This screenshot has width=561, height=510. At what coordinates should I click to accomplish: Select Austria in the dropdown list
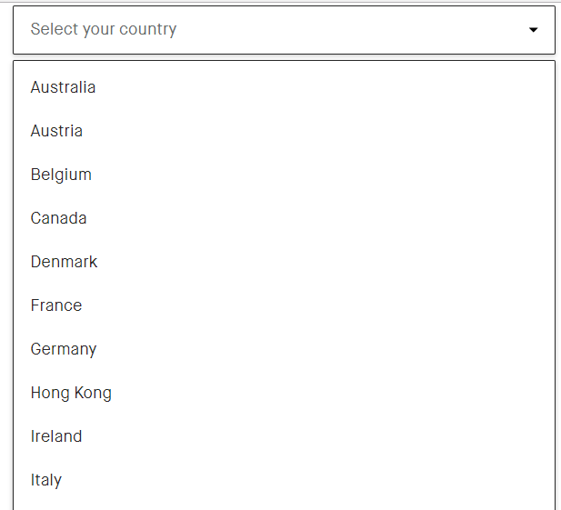[56, 131]
